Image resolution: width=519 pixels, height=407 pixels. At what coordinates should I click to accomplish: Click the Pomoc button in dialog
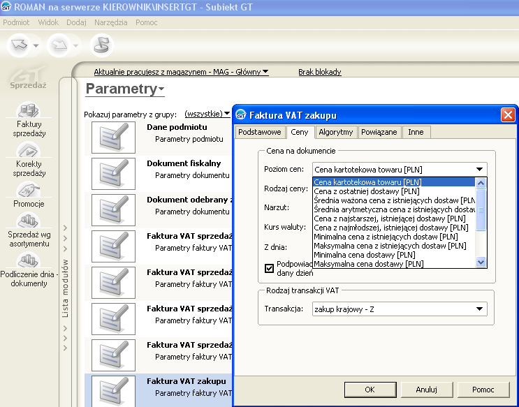pos(483,390)
